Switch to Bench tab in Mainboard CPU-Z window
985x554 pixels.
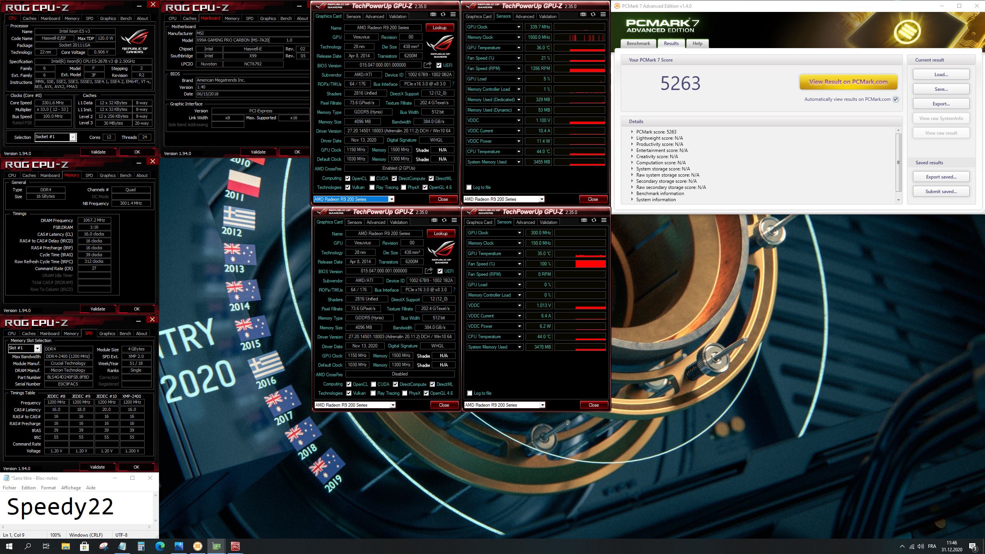tap(286, 18)
